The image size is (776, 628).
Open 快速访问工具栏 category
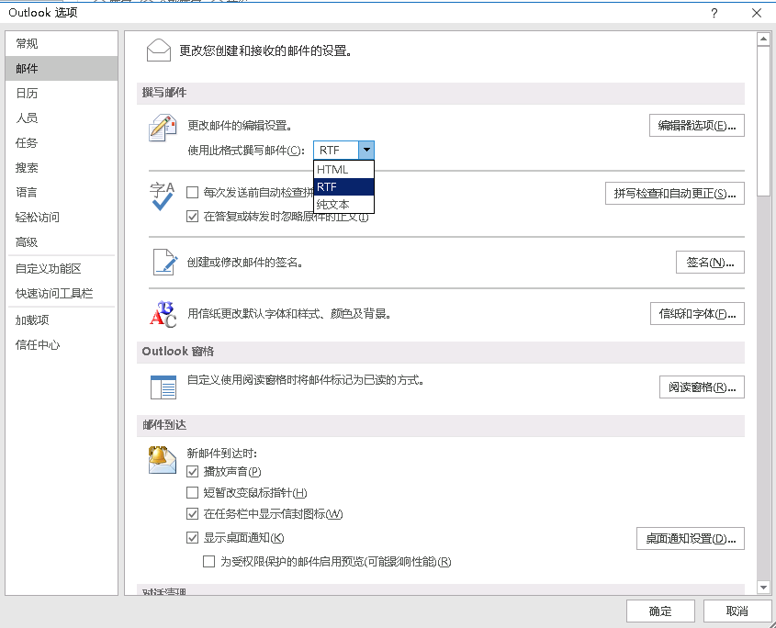coord(62,294)
